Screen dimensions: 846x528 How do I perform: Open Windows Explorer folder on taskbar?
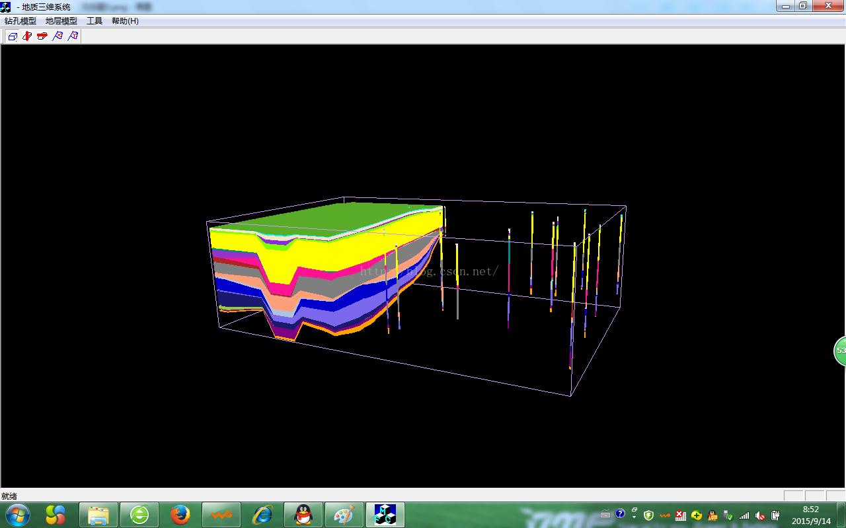pos(98,515)
